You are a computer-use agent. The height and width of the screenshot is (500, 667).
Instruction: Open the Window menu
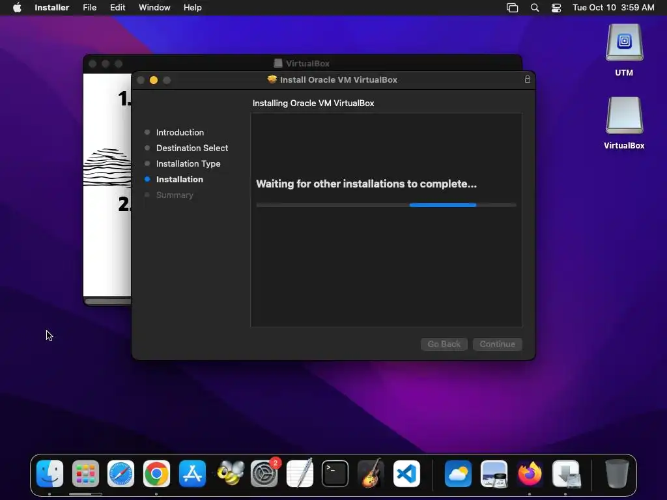[154, 8]
